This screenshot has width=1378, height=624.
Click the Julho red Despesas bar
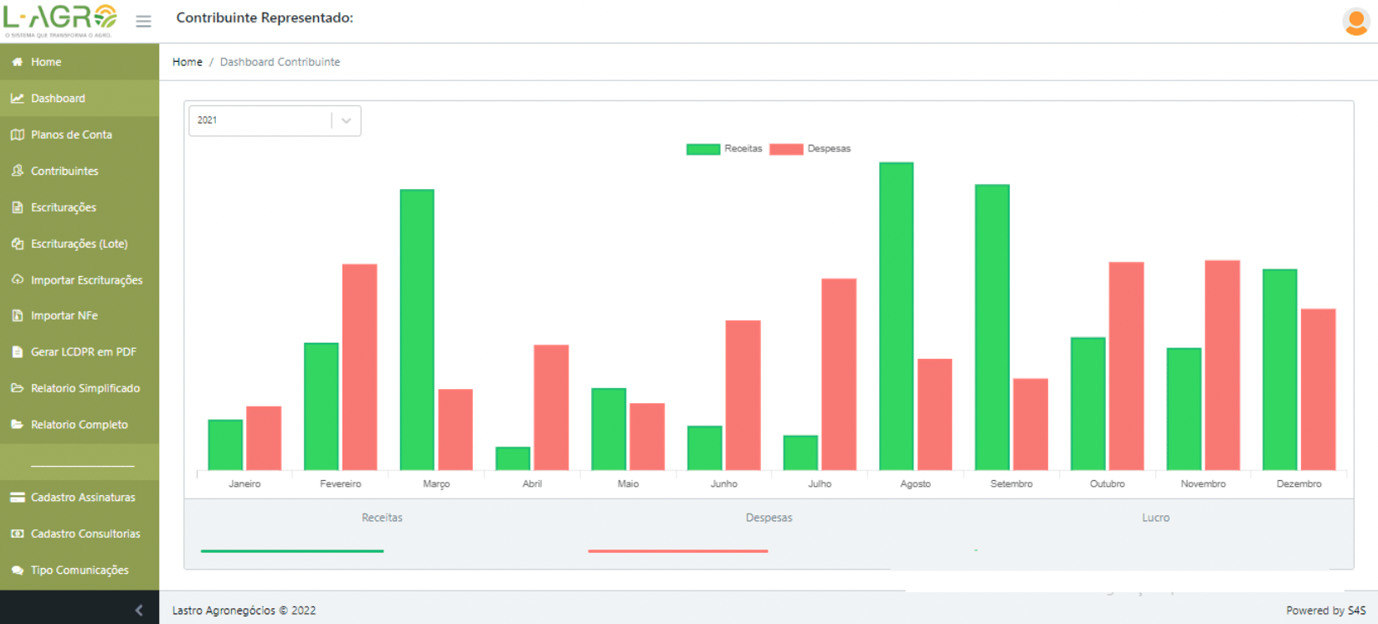click(x=839, y=374)
